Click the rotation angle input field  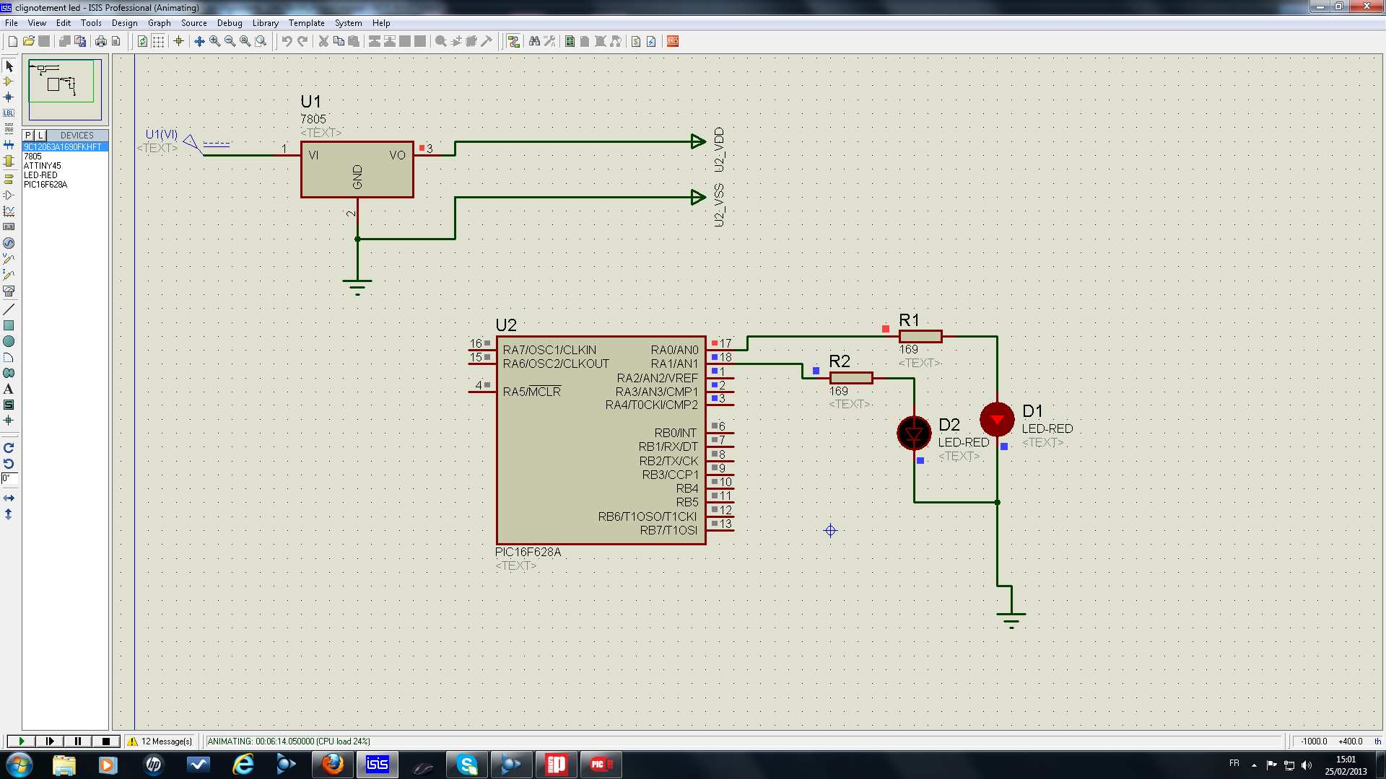click(x=9, y=478)
